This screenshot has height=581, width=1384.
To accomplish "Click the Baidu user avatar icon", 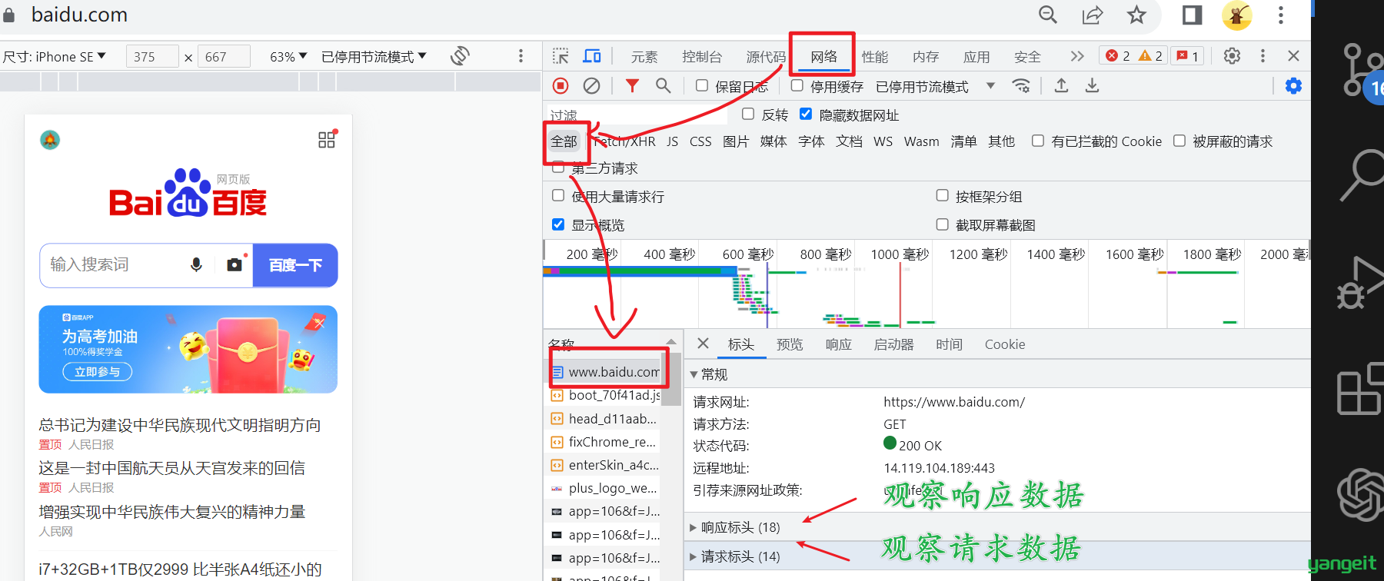I will point(50,140).
